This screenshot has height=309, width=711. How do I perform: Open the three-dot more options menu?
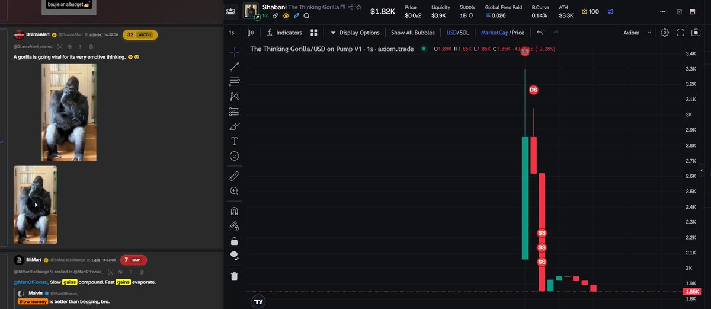[663, 11]
